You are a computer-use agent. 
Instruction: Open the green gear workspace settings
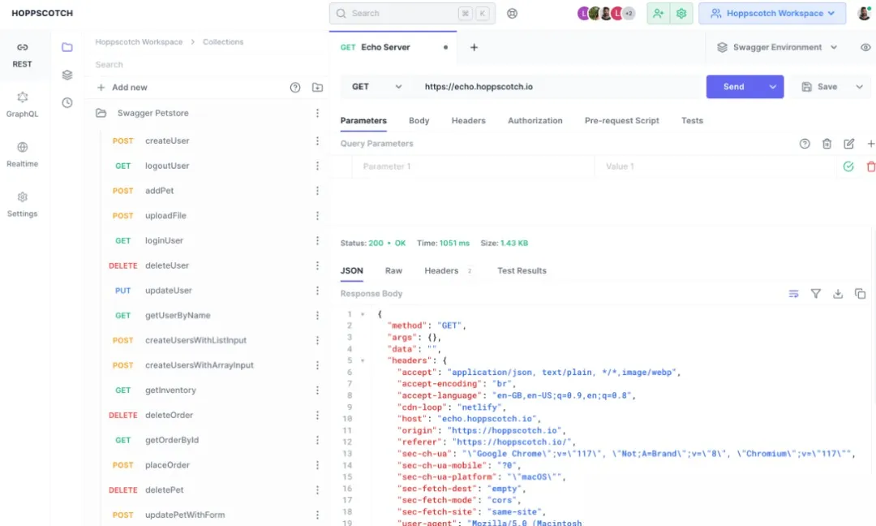[681, 14]
